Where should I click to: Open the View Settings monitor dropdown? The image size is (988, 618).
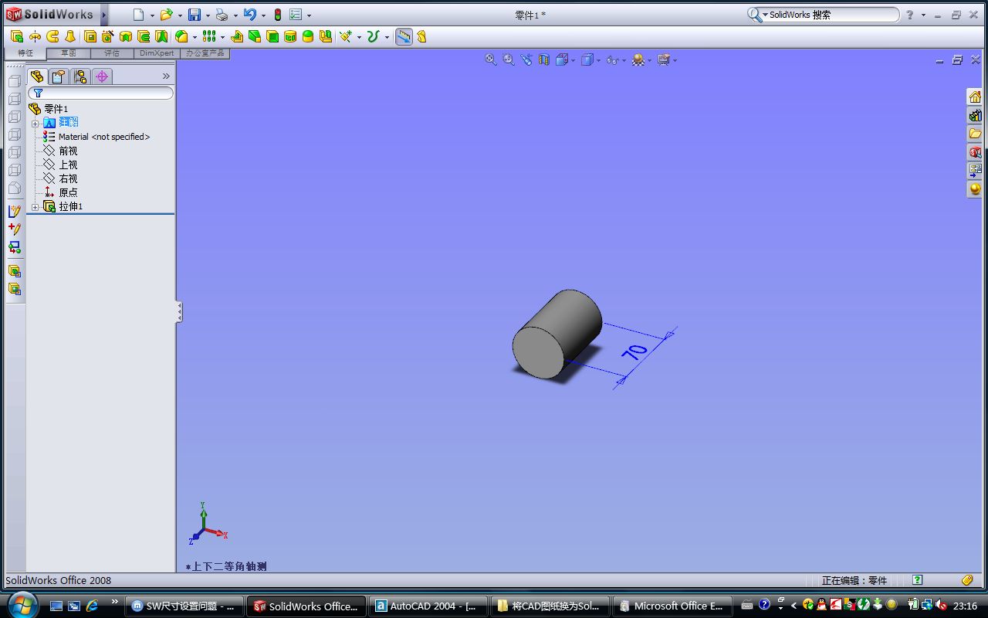[x=665, y=59]
